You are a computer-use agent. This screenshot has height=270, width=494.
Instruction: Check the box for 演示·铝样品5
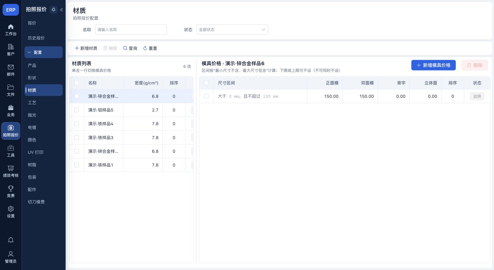click(77, 110)
